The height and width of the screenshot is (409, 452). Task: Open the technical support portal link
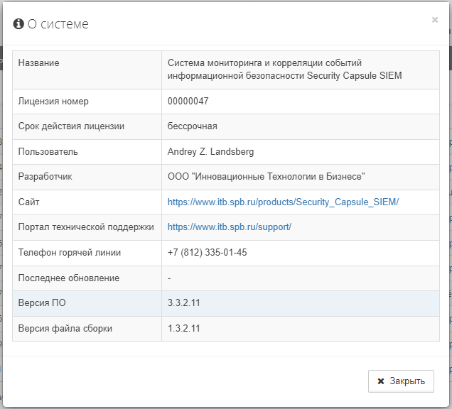(x=230, y=227)
